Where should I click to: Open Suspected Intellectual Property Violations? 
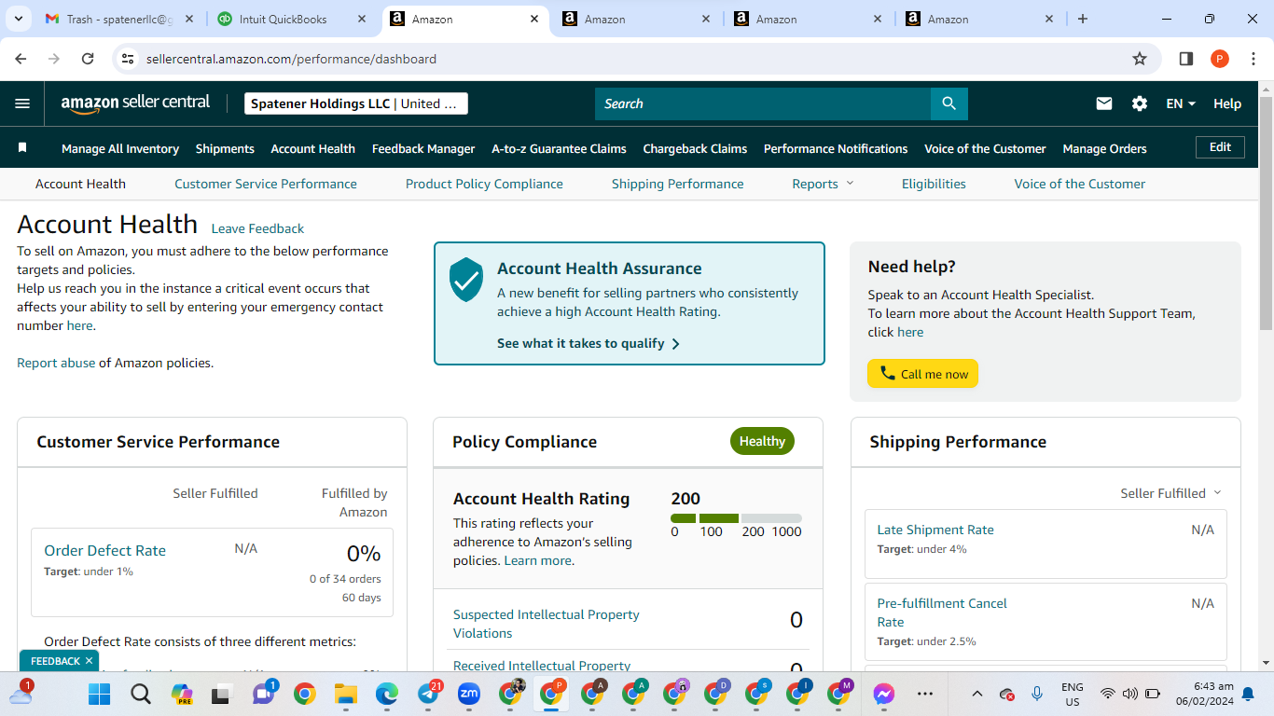point(547,624)
